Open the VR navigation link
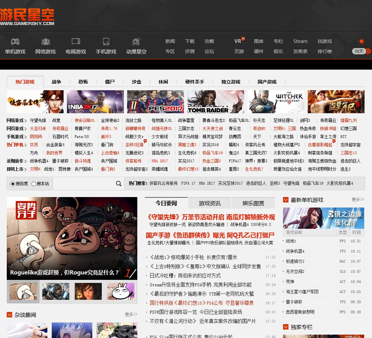Image resolution: width=372 pixels, height=338 pixels. click(x=238, y=41)
